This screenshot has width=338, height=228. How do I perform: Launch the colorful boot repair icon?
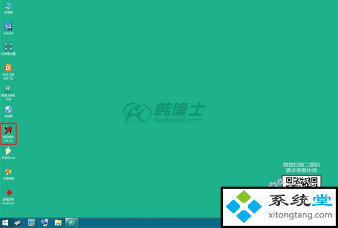pos(8,174)
